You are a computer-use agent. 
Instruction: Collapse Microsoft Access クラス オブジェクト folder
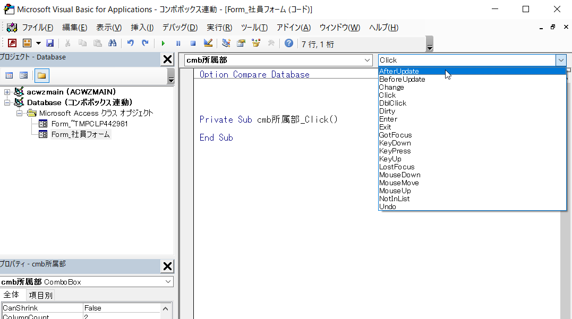[x=19, y=113]
